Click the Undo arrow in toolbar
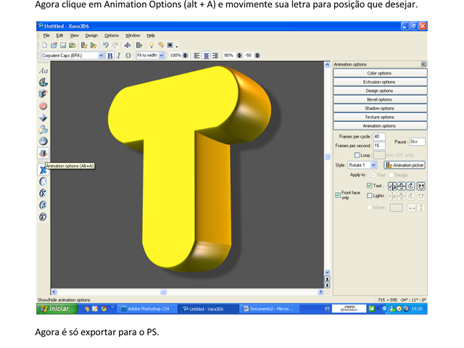The width and height of the screenshot is (464, 348). 106,45
